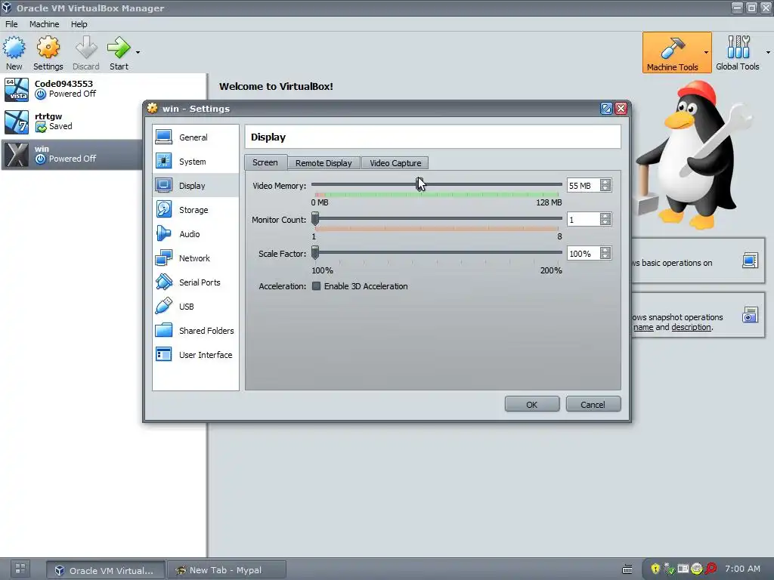Click the keyboard icon in system tray
The width and height of the screenshot is (774, 580).
(627, 569)
